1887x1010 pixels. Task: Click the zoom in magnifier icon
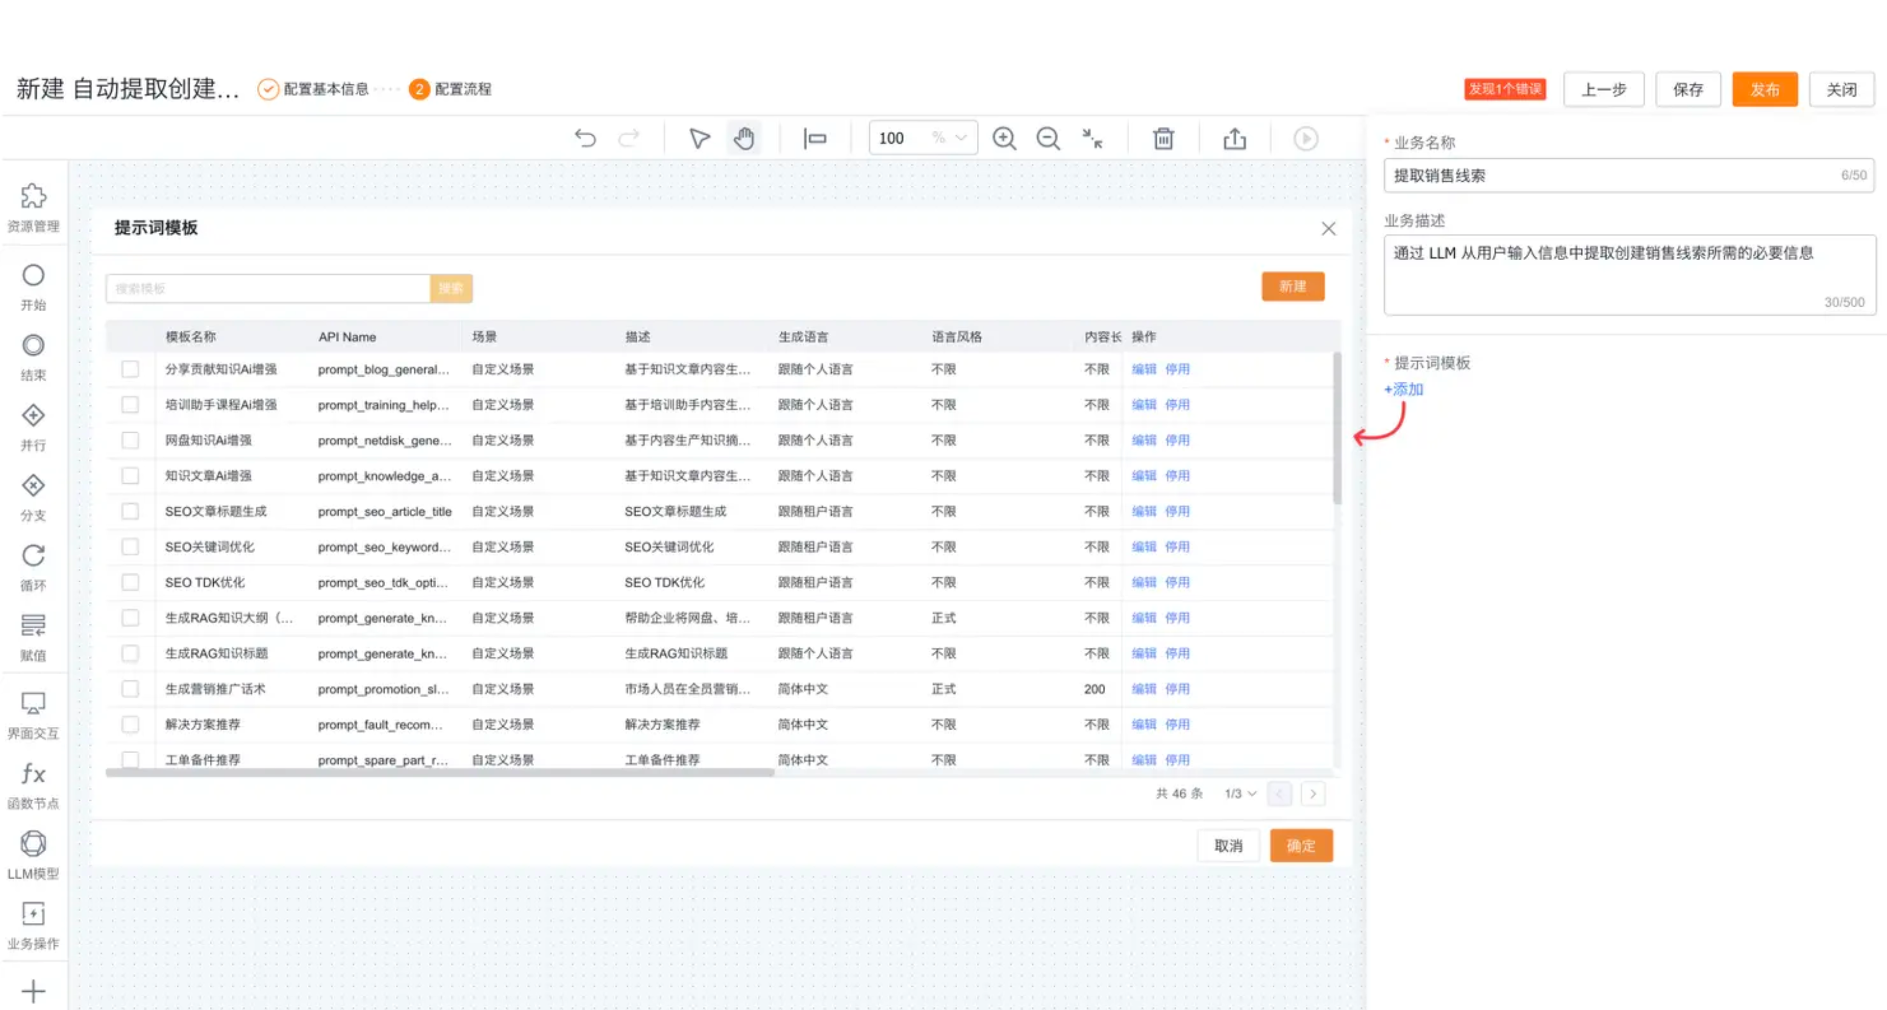pyautogui.click(x=1004, y=139)
